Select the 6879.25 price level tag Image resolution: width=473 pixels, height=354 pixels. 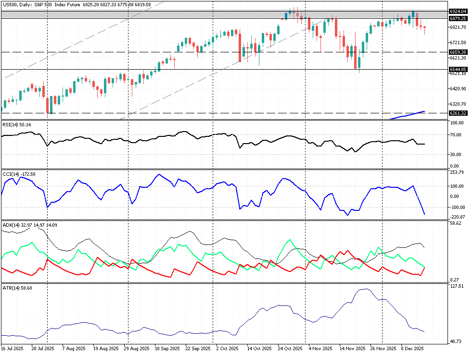point(458,18)
